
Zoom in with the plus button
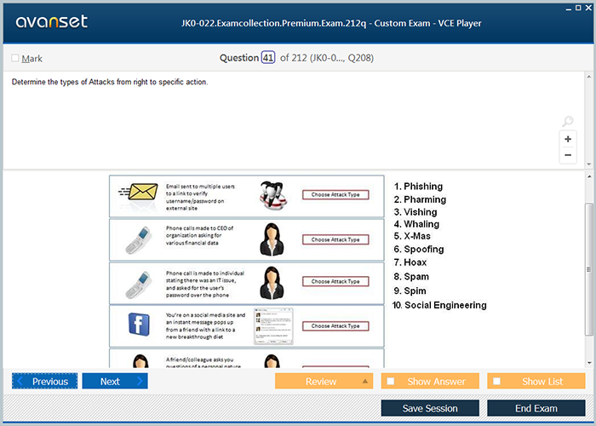tap(568, 139)
